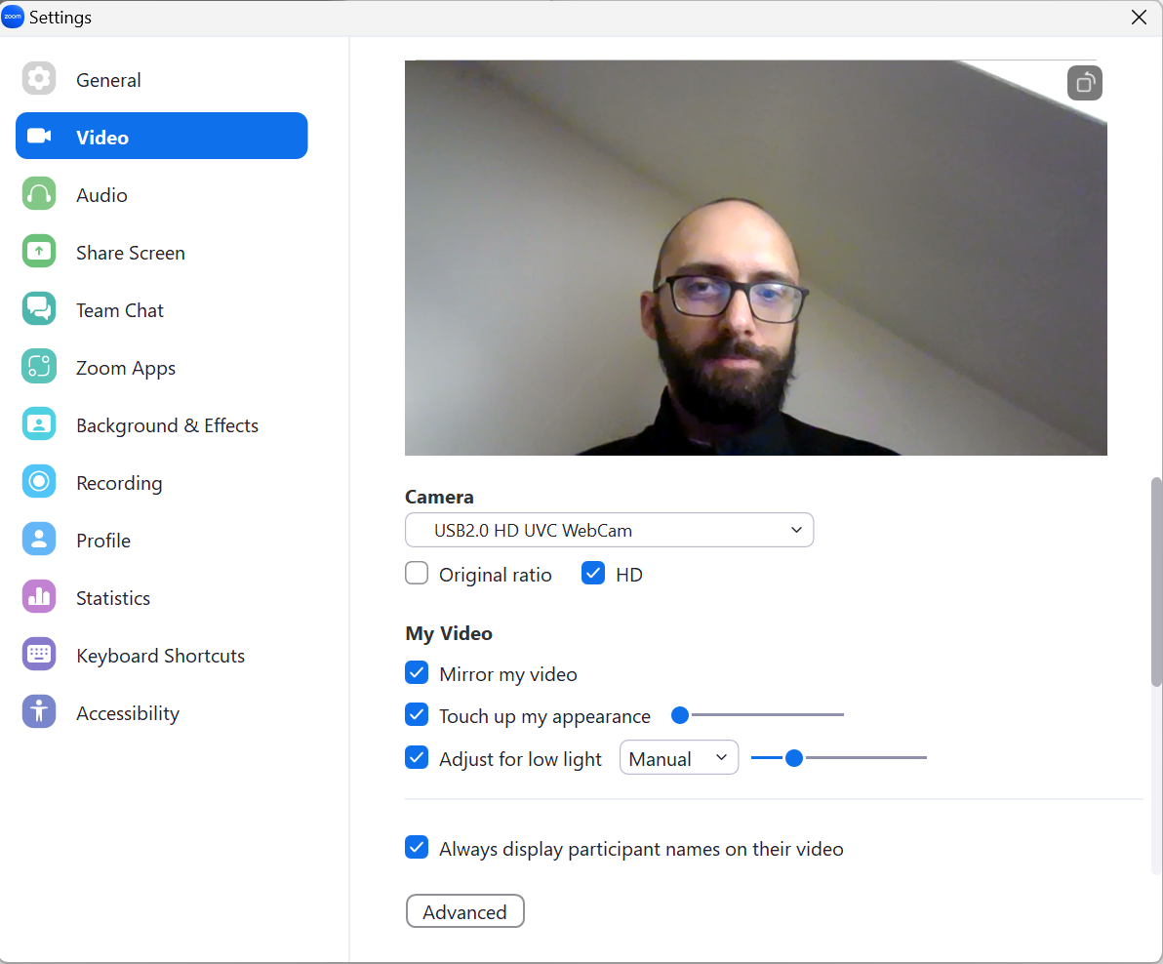Click the Camera section heading
1163x964 pixels.
coord(439,497)
